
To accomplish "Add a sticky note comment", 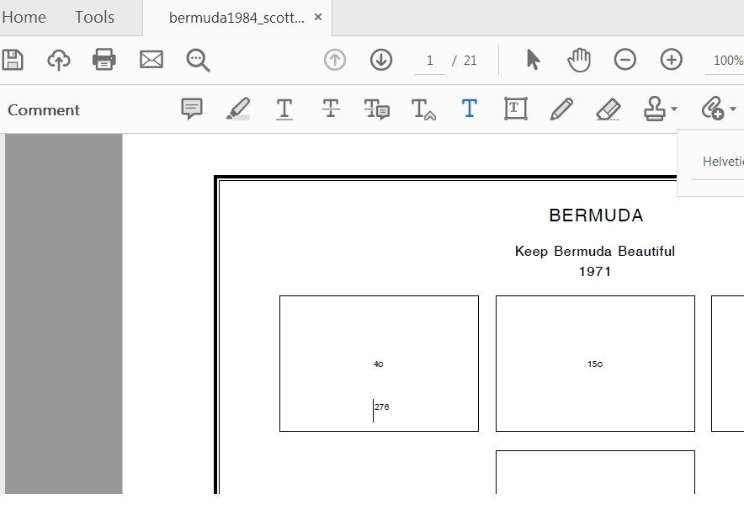I will pos(192,109).
